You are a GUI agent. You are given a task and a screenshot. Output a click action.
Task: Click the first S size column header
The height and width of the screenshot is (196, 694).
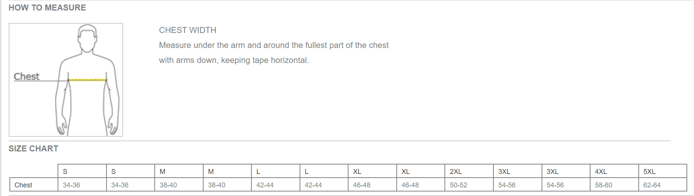click(x=65, y=171)
